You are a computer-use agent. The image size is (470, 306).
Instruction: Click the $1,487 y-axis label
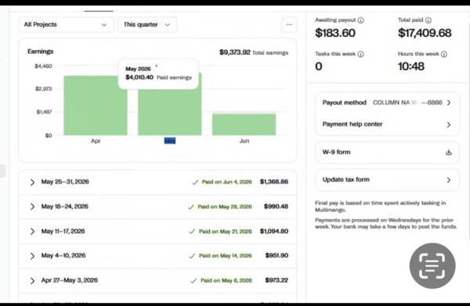tap(44, 112)
